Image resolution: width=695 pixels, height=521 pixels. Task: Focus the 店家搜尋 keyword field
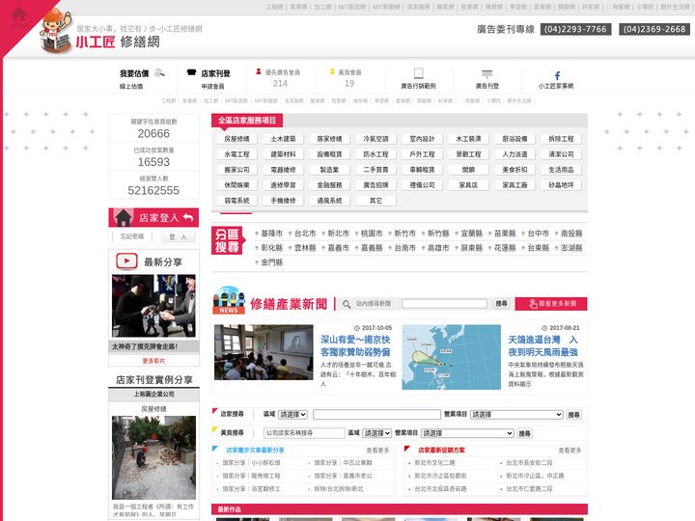click(x=376, y=415)
